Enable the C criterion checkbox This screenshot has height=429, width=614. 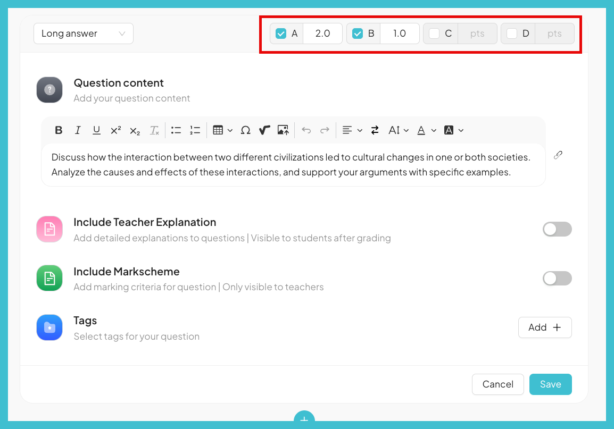click(434, 33)
